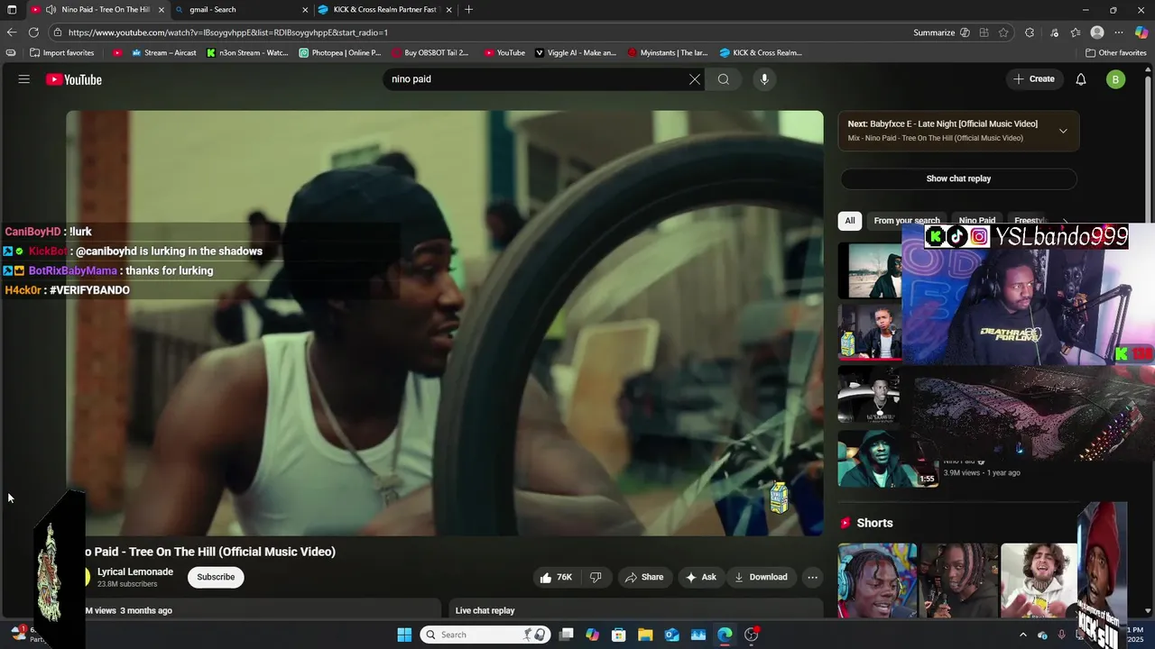This screenshot has height=649, width=1155.
Task: Switch to the gmail - Search tab
Action: pos(240,10)
